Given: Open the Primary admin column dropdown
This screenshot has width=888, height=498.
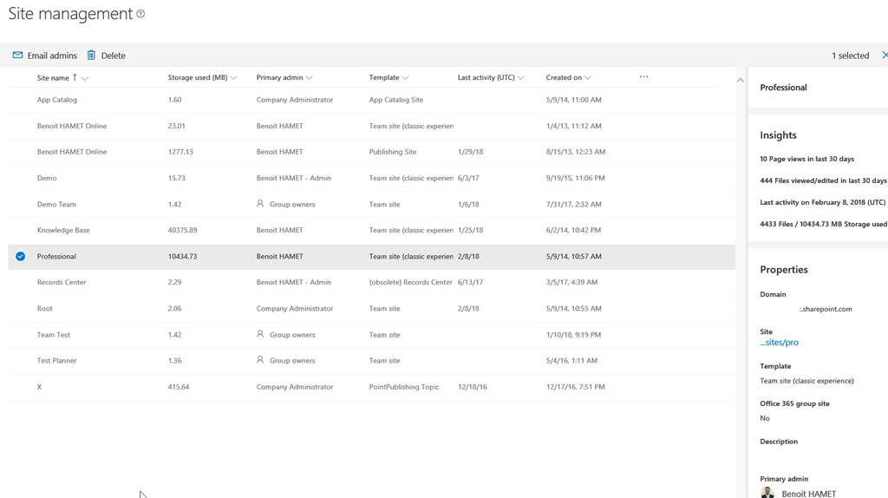Looking at the screenshot, I should coord(310,78).
